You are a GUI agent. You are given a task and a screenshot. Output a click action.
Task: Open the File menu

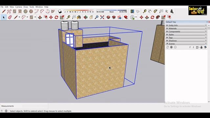pyautogui.click(x=2, y=7)
